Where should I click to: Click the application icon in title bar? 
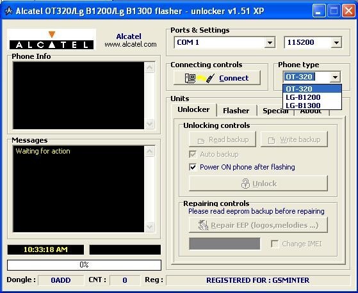pyautogui.click(x=9, y=11)
